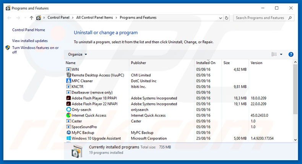Click the Adobe Flash Player 18 PPAPI icon
Image resolution: width=302 pixels, height=164 pixels.
point(68,98)
